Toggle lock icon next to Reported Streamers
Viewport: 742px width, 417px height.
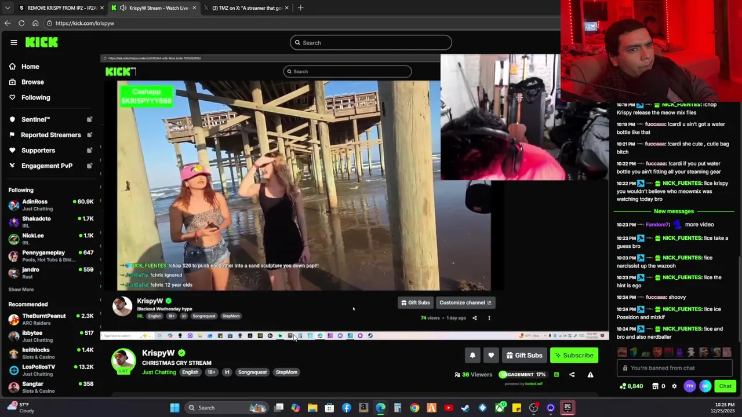(x=89, y=135)
